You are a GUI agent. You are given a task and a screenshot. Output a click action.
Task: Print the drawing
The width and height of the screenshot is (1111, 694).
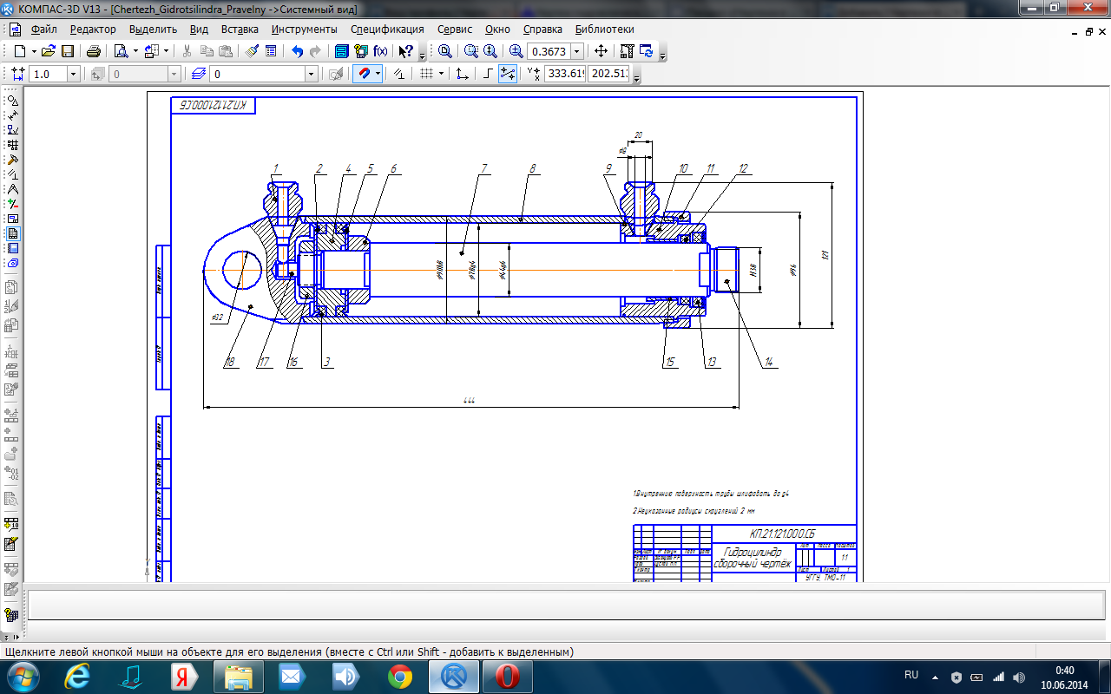(x=94, y=51)
